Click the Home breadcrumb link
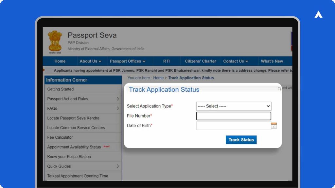 click(x=158, y=78)
